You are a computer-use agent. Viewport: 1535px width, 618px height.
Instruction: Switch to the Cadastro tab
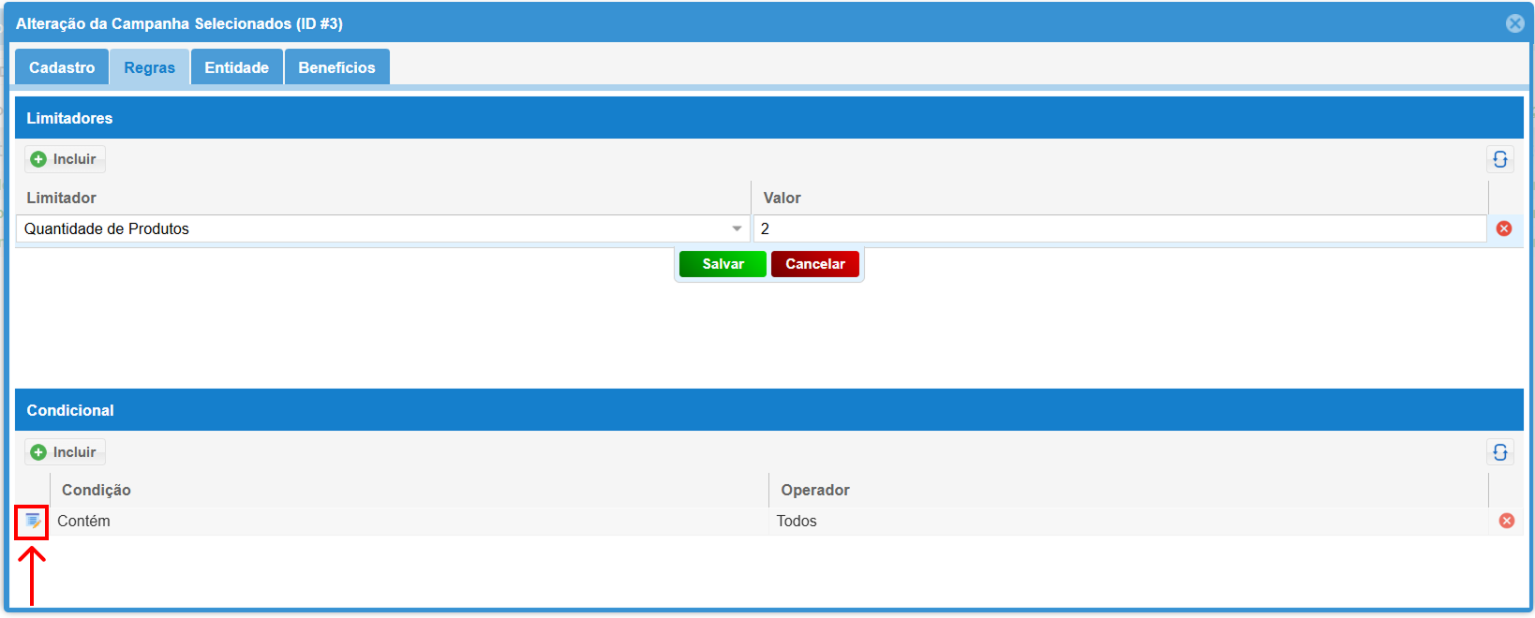click(62, 67)
